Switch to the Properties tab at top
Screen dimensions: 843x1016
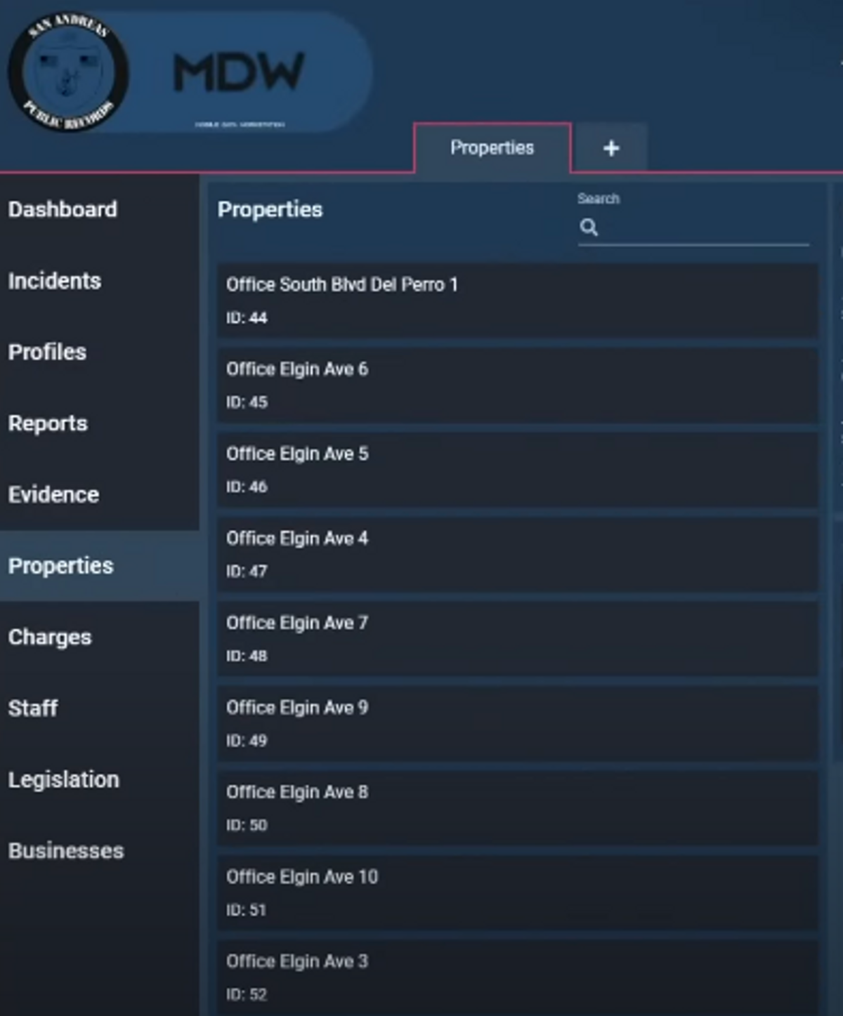pyautogui.click(x=492, y=148)
